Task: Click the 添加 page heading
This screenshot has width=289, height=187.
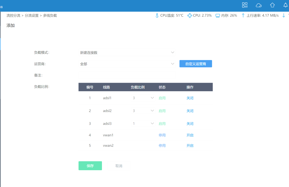Action: [10, 25]
